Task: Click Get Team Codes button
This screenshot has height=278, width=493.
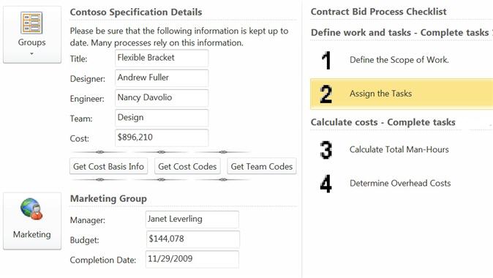Action: (x=262, y=166)
